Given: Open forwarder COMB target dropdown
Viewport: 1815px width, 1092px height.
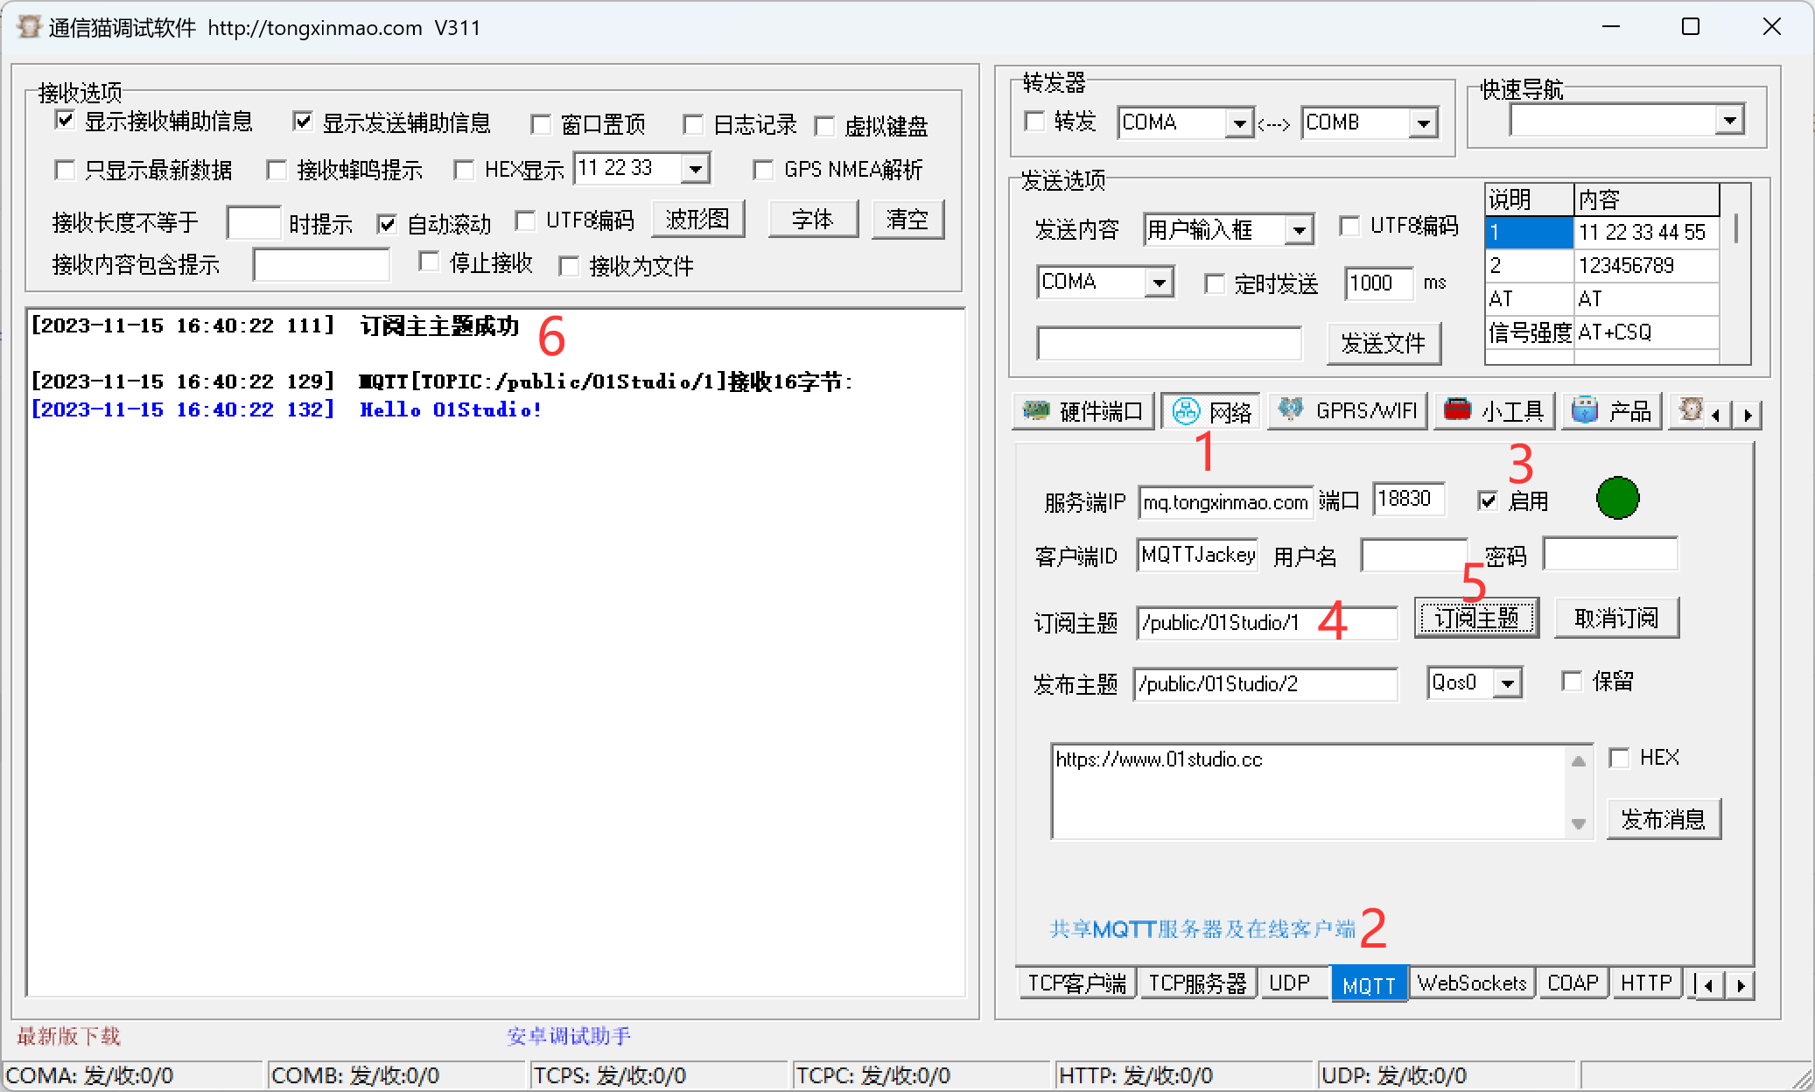Looking at the screenshot, I should click(x=1424, y=123).
